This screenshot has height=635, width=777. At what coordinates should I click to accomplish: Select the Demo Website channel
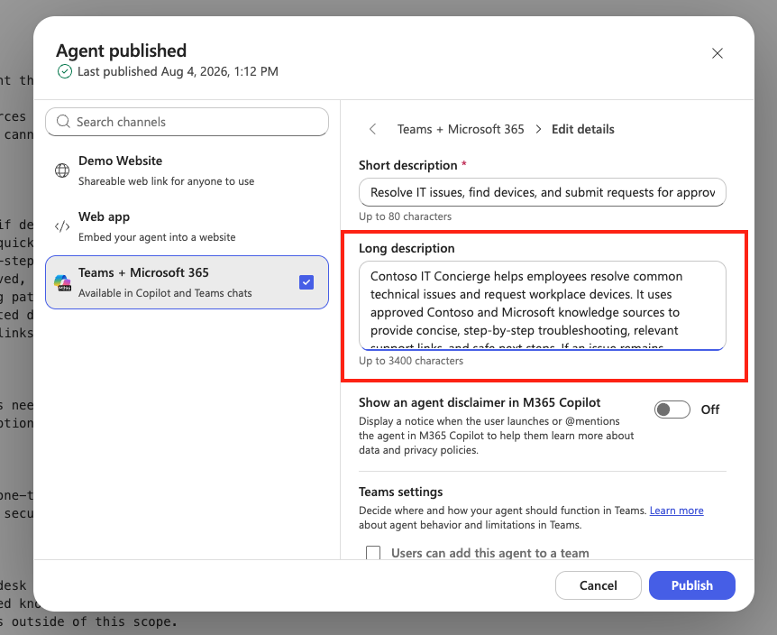coord(187,170)
